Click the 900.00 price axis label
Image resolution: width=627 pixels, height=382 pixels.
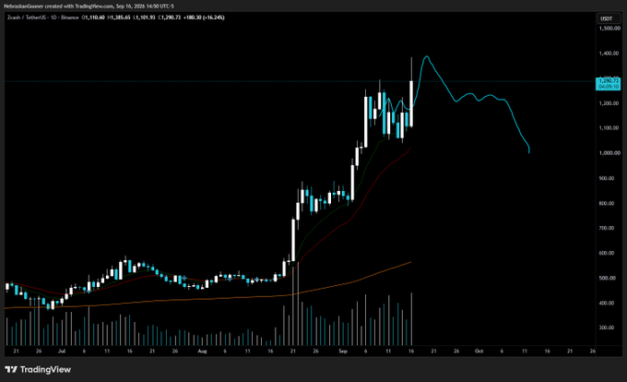coord(607,178)
